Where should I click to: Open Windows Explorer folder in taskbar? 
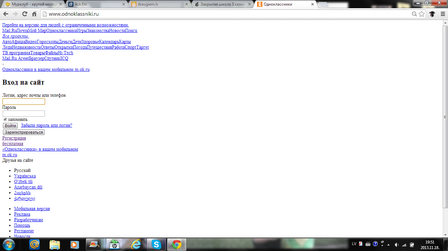55,244
